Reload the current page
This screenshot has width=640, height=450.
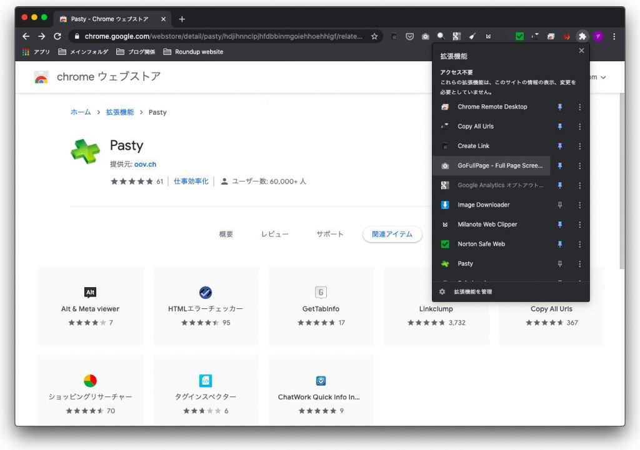coord(57,36)
